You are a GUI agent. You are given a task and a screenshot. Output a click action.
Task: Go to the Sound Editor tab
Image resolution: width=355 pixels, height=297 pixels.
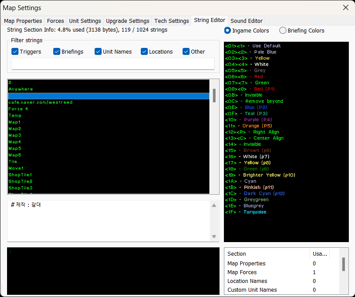(x=246, y=21)
